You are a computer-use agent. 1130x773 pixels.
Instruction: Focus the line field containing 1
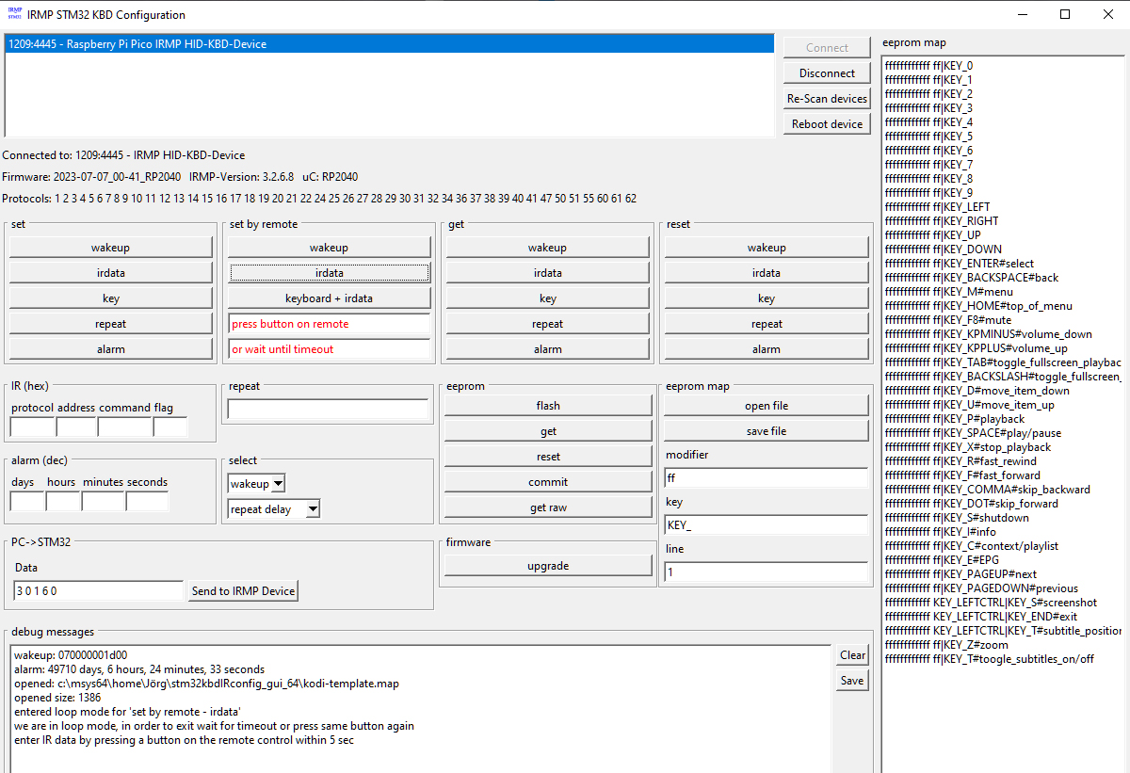[767, 572]
